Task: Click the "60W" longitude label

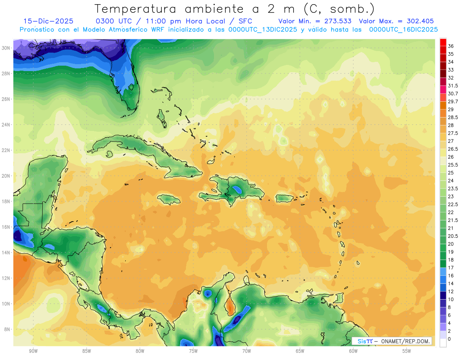Action: pyautogui.click(x=353, y=351)
